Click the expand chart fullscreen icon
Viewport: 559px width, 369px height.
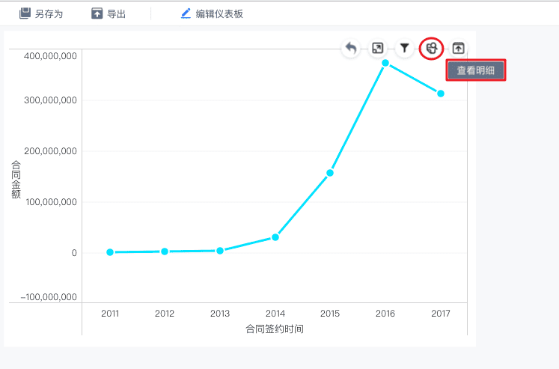point(378,49)
